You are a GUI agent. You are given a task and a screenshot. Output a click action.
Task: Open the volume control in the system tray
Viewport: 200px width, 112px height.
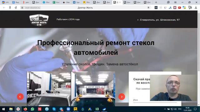pos(175,109)
